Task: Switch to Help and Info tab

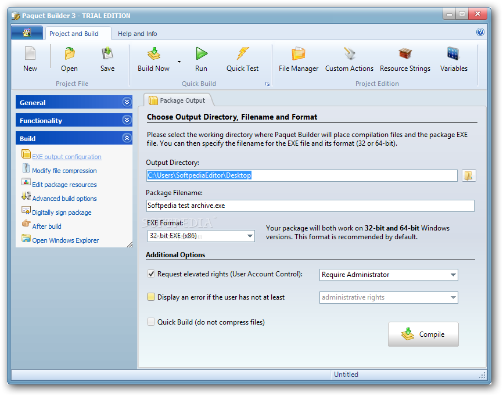Action: (137, 34)
